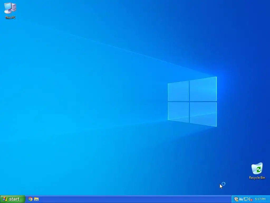
Task: Click the OneDrive cloud tray icon
Action: point(241,199)
